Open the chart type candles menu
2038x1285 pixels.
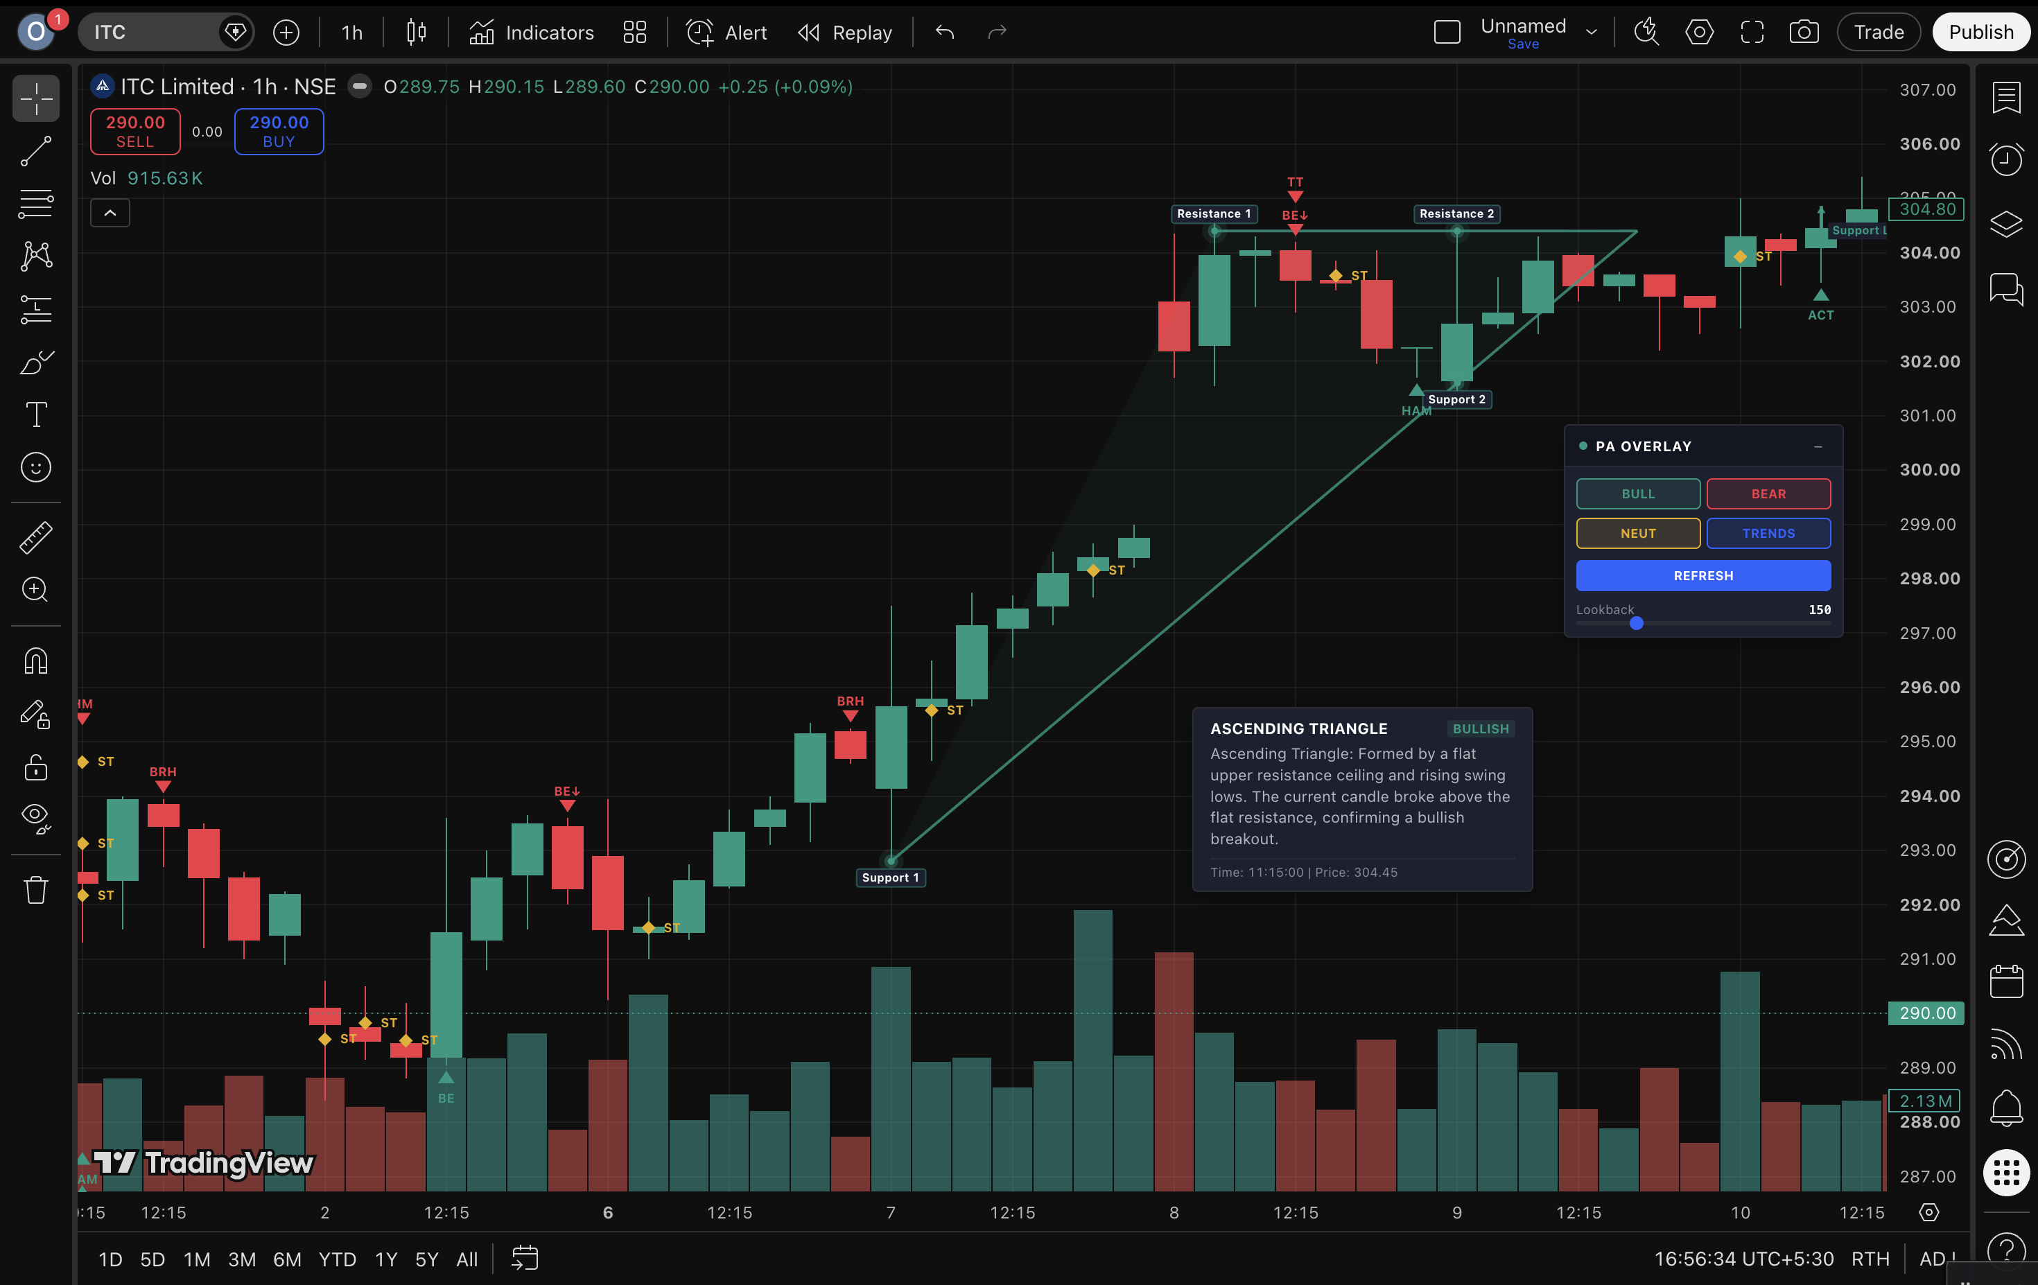click(x=415, y=32)
